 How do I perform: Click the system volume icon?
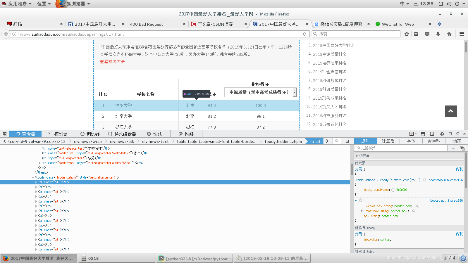pos(449,4)
